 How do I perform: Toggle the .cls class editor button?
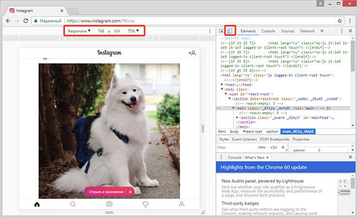coord(273,147)
